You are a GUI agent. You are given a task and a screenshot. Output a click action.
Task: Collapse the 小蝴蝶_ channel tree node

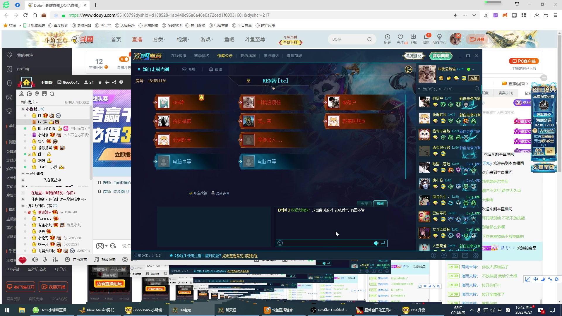click(23, 109)
